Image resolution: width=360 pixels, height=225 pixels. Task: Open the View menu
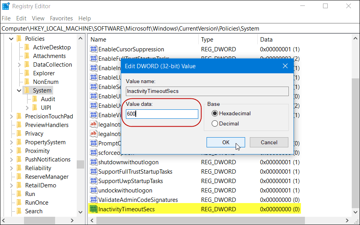[x=38, y=18]
